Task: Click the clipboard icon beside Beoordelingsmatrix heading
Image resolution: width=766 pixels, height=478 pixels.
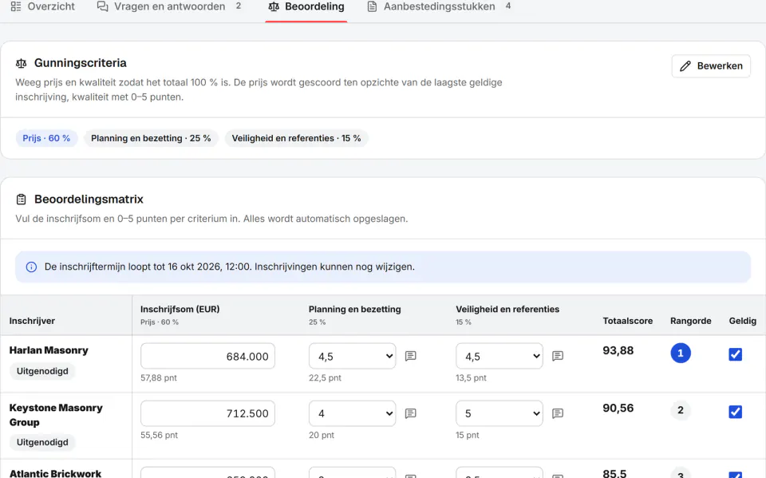Action: pos(21,199)
